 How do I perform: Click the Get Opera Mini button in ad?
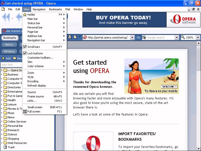(169, 87)
